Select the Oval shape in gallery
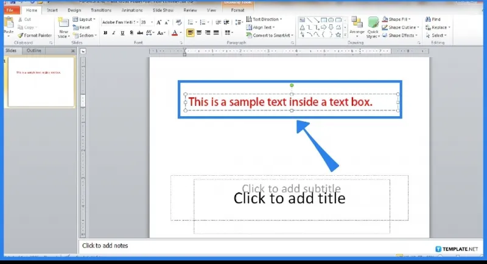487x264 pixels. coord(331,20)
